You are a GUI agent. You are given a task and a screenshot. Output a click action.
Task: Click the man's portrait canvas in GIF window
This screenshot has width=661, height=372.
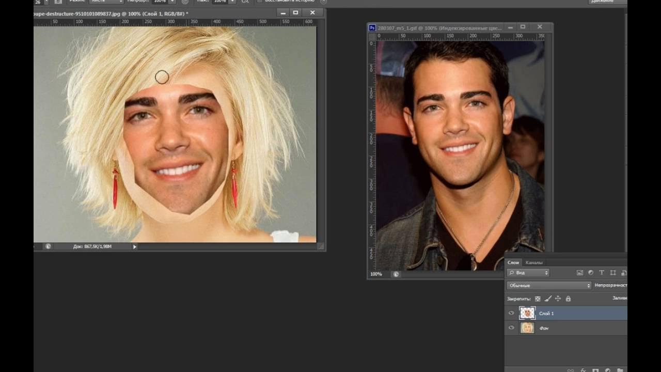[x=460, y=155]
